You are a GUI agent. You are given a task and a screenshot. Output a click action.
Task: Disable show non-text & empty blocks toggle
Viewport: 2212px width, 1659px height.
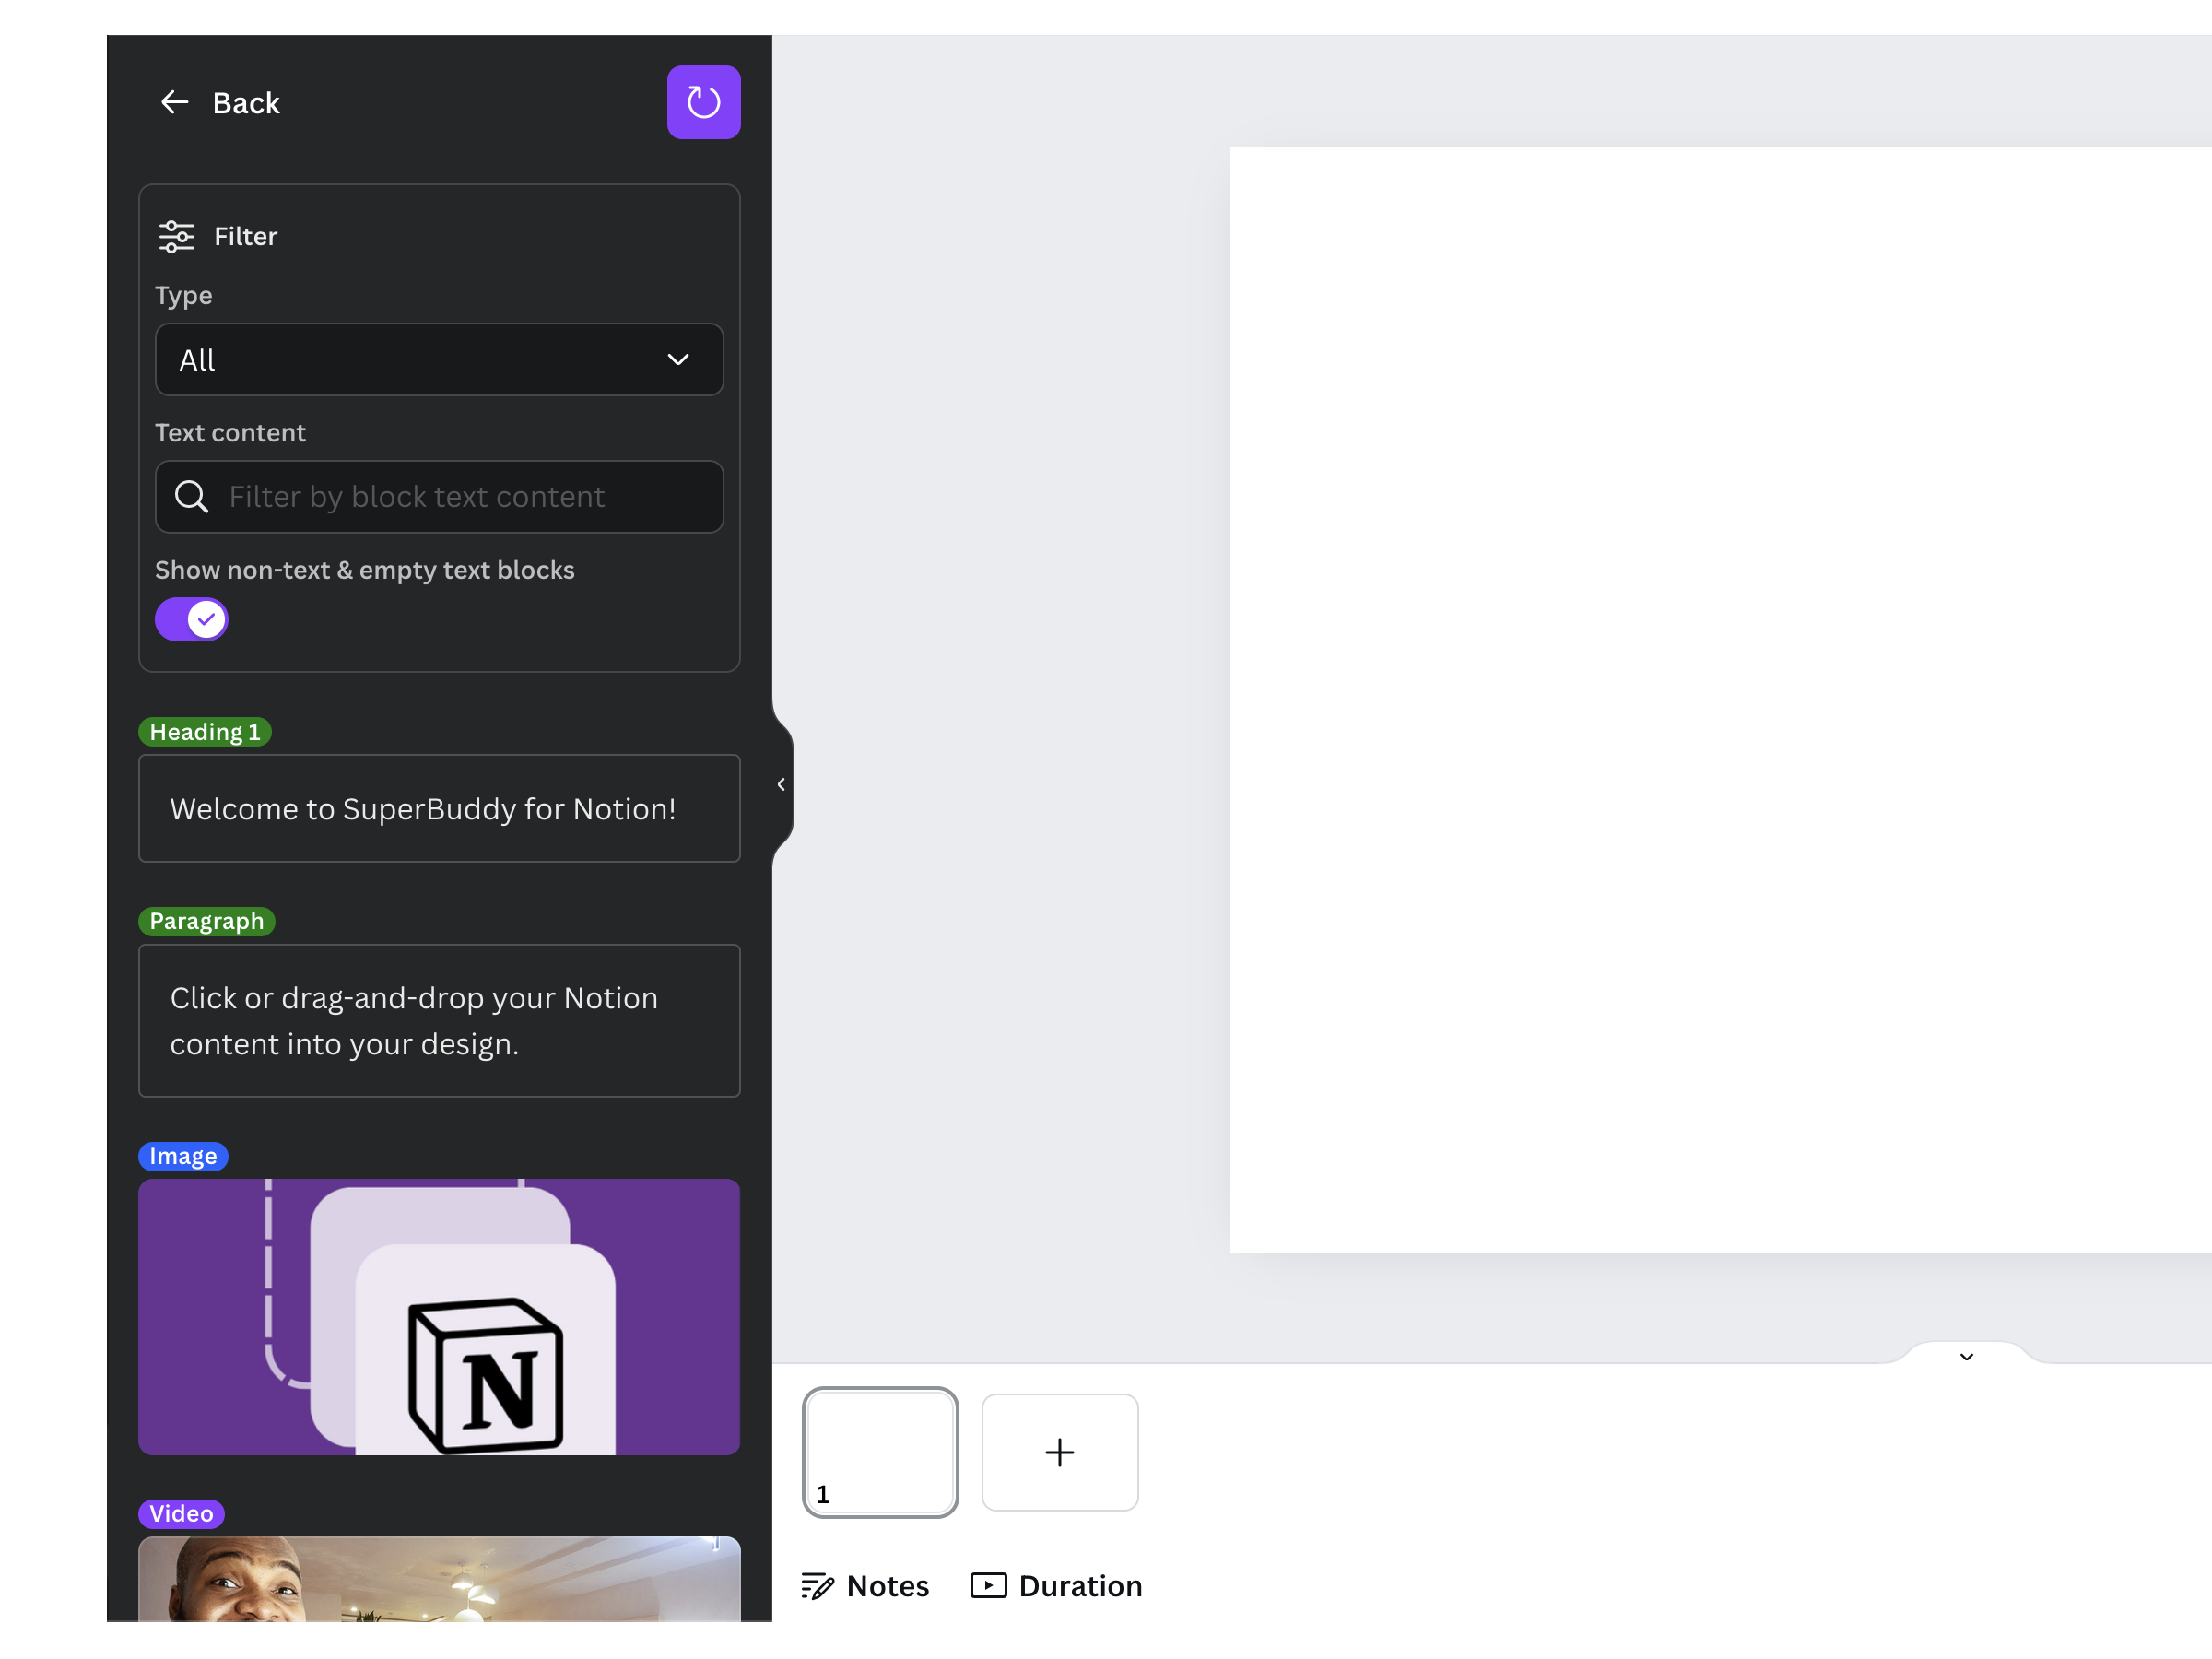(192, 620)
